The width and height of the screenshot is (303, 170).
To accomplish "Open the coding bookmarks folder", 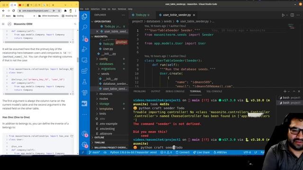I will coord(18,16).
